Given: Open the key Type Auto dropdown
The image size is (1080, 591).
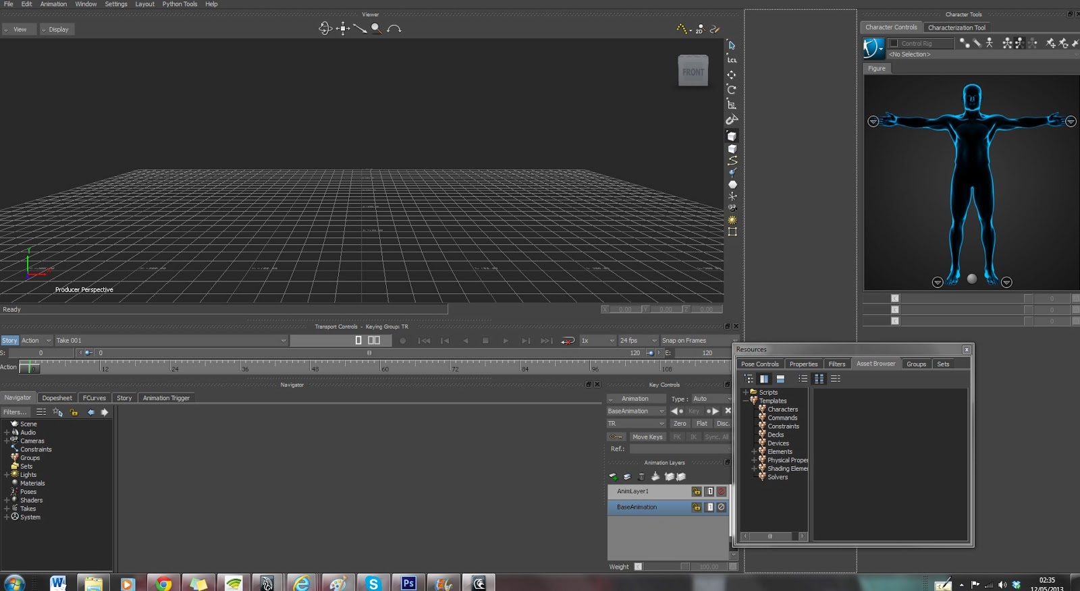Looking at the screenshot, I should [711, 399].
